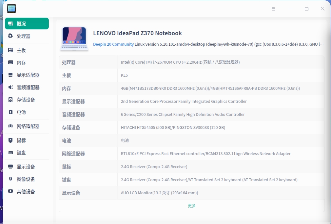
Task: Select 图像设备 in sidebar
Action: click(x=27, y=179)
